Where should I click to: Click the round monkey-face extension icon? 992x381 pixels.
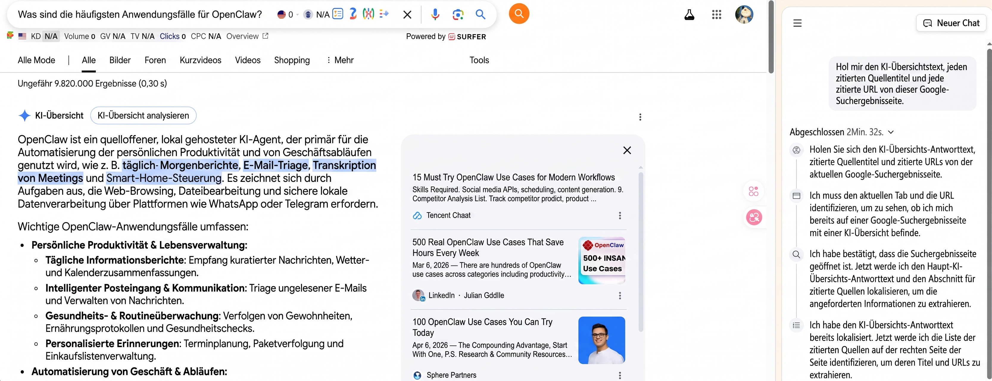308,15
